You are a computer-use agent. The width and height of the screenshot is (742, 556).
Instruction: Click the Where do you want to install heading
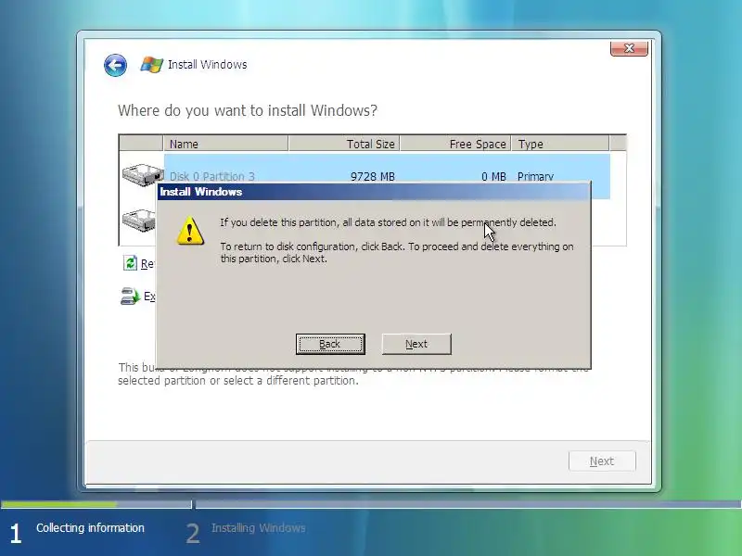coord(248,110)
